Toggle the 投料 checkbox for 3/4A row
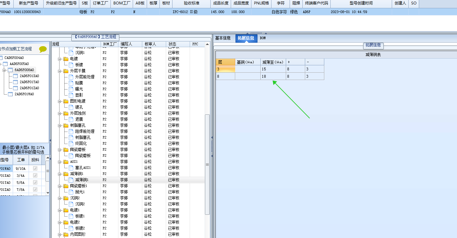This screenshot has height=238, width=457. (x=35, y=176)
